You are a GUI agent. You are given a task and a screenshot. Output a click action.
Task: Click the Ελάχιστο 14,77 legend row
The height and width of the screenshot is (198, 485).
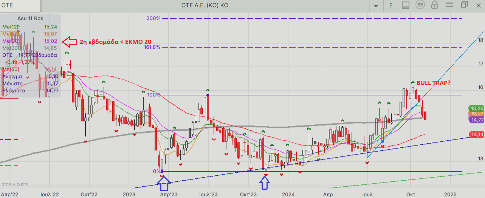[x=29, y=91]
